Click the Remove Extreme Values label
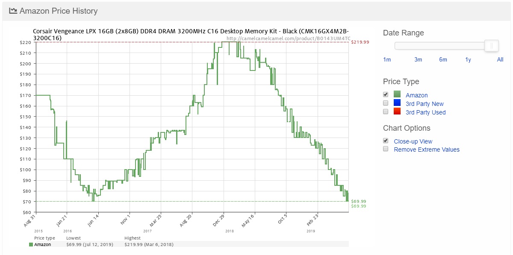Viewport: 513px width, 255px height. click(x=427, y=149)
